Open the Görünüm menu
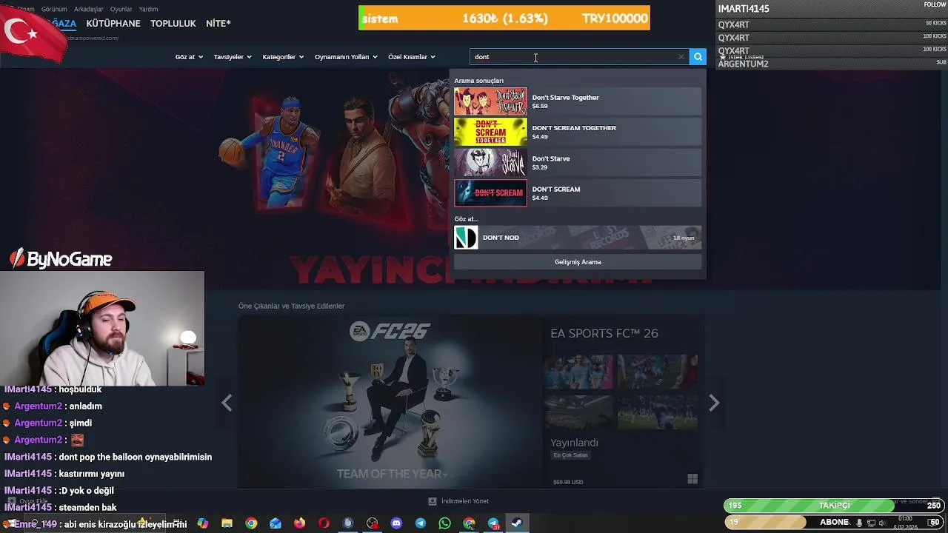This screenshot has height=533, width=948. point(54,9)
